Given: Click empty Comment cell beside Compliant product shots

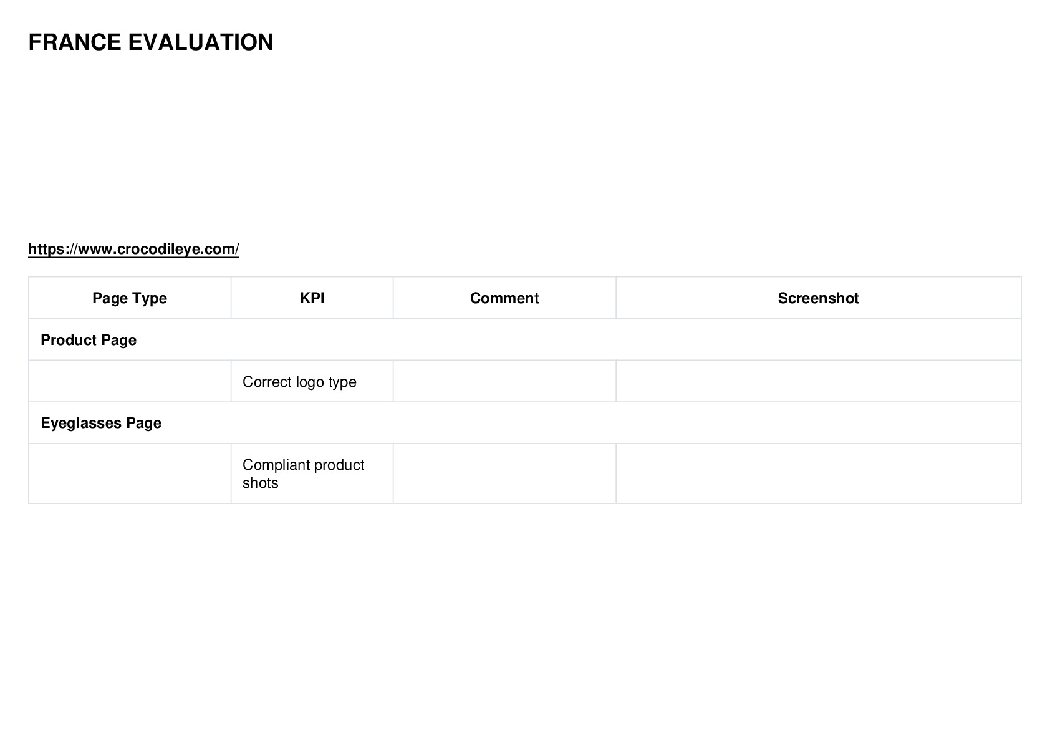Looking at the screenshot, I should (x=504, y=473).
